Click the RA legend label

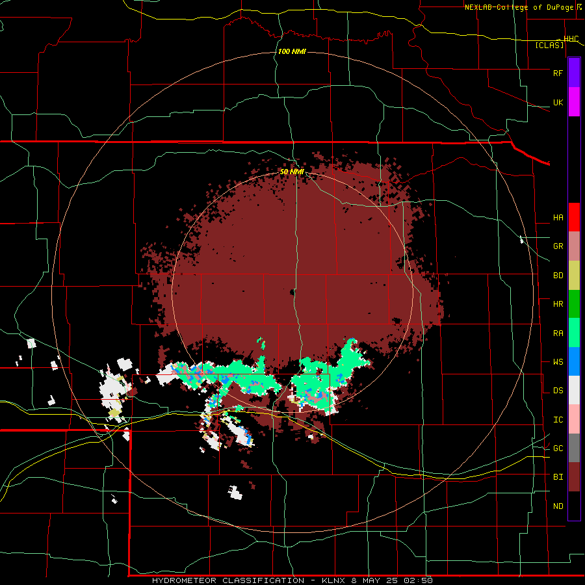tap(558, 333)
